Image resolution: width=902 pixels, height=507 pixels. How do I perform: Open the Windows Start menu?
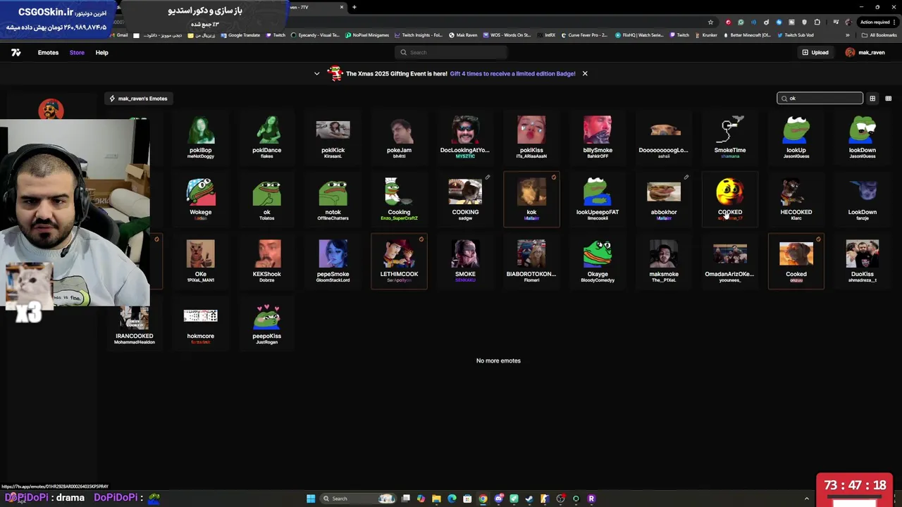click(x=311, y=499)
